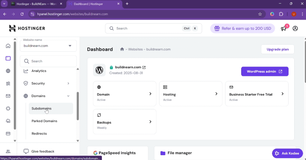Open the Hosting card arrow

216,94
